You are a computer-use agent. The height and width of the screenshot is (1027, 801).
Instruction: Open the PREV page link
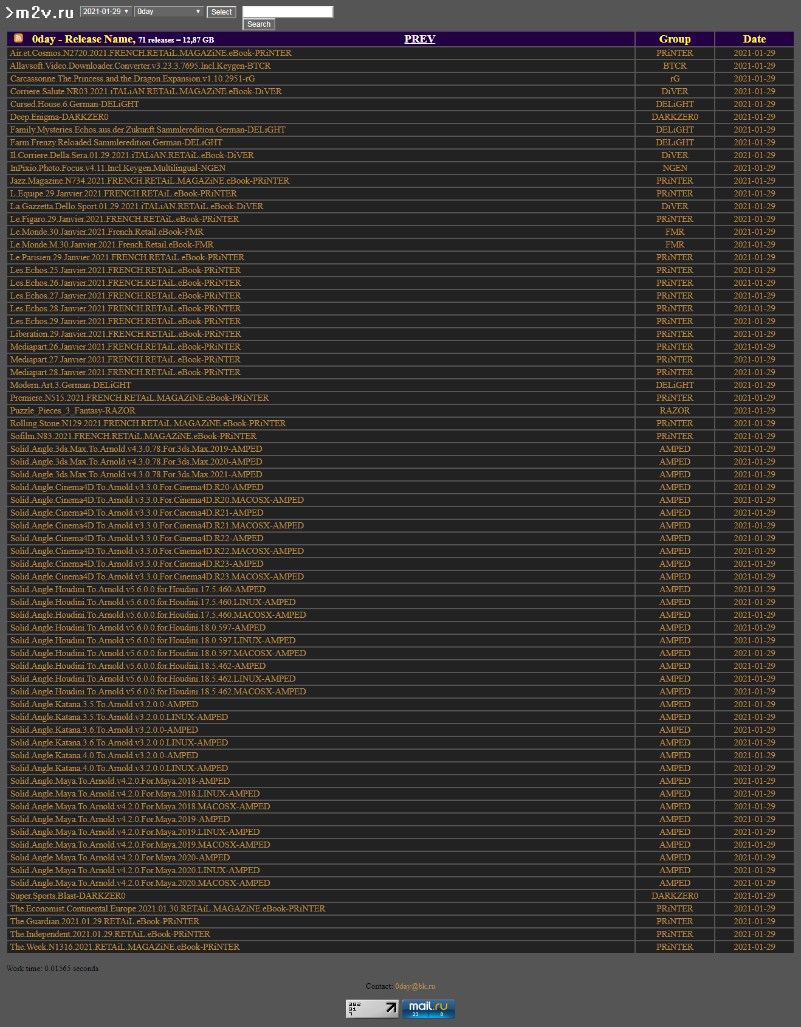(x=420, y=39)
